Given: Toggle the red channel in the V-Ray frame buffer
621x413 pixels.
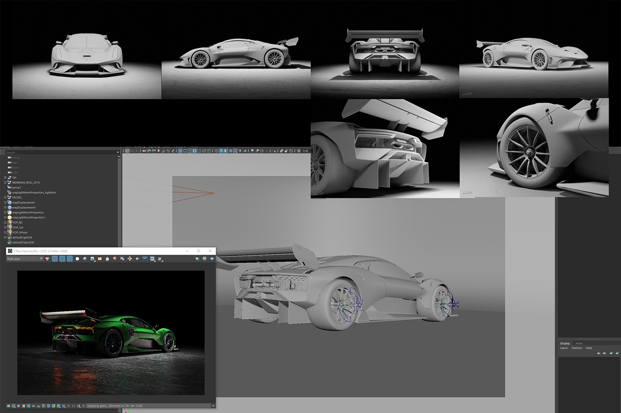Looking at the screenshot, I should [x=55, y=259].
